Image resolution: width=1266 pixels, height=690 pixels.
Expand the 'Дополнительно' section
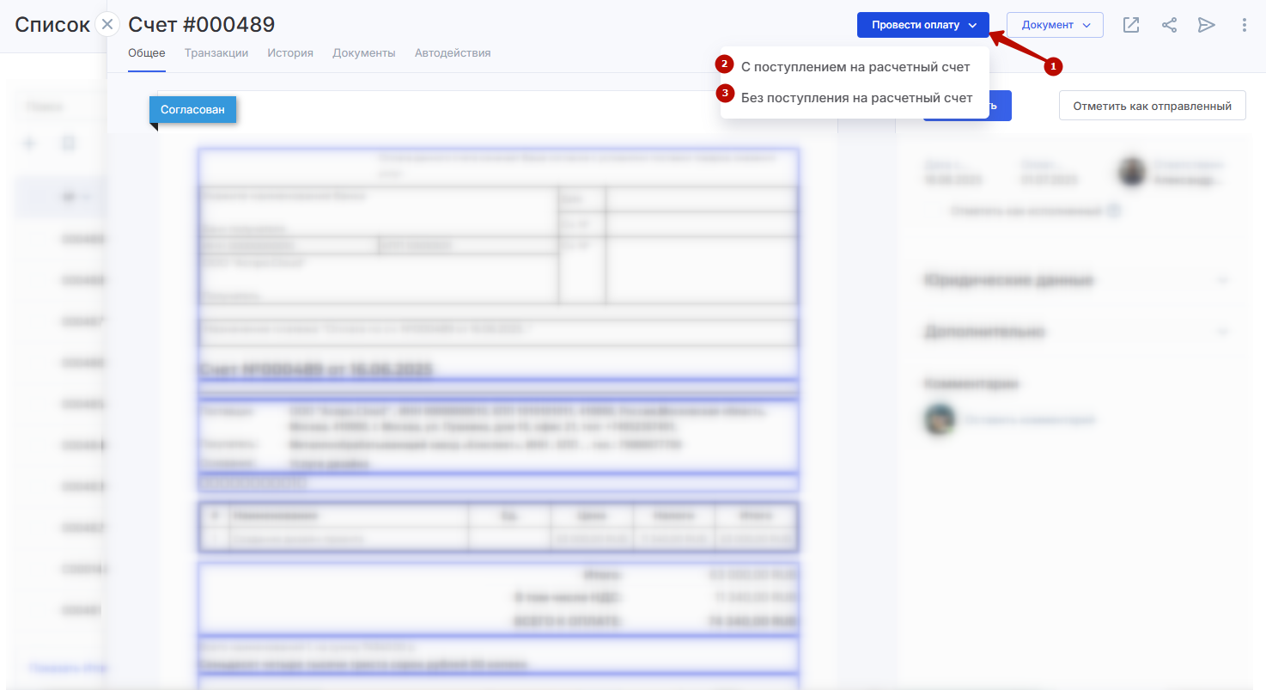click(x=1222, y=332)
